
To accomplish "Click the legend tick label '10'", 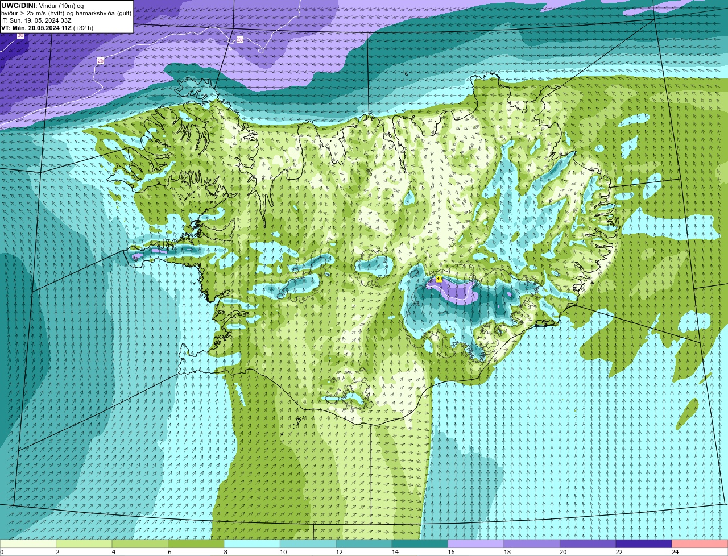I will click(x=283, y=552).
